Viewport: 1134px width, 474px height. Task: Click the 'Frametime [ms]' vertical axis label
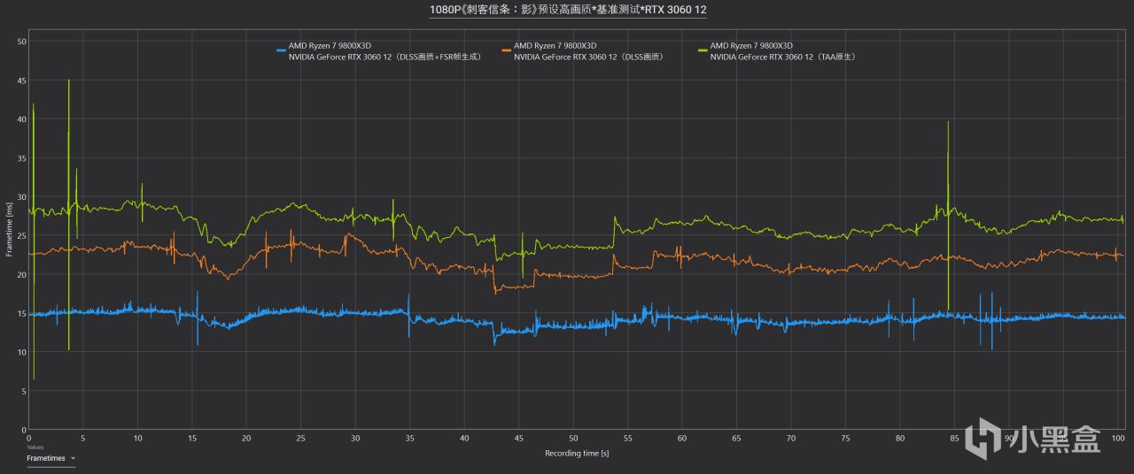10,230
